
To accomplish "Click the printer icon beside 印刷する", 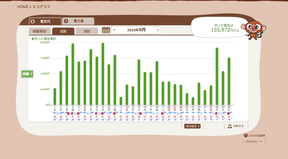I will 230,126.
